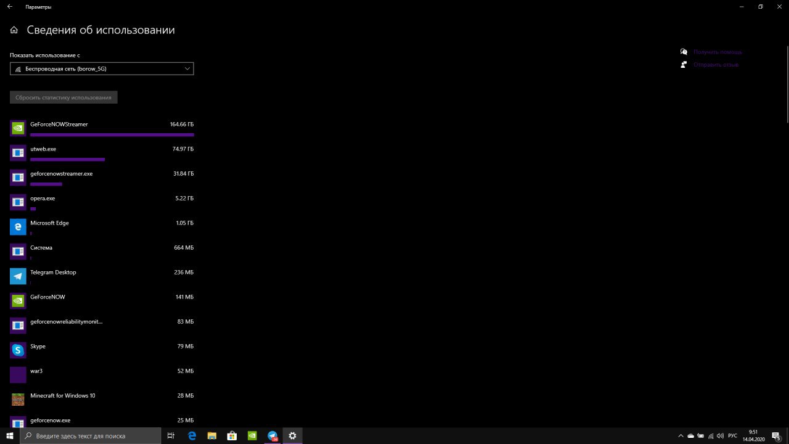Click the Skype icon in usage list
Viewport: 789px width, 444px height.
pos(18,350)
